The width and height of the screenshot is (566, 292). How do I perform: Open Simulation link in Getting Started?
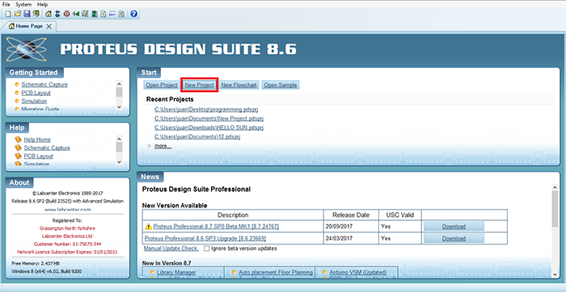point(34,101)
